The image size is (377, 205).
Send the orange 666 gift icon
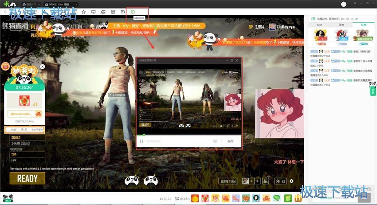267,198
